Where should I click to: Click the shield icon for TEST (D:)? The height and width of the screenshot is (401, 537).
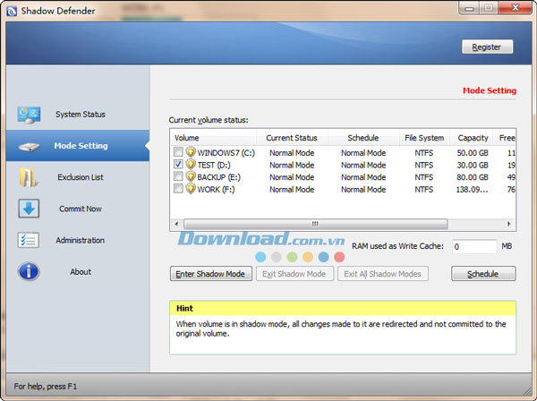(191, 165)
